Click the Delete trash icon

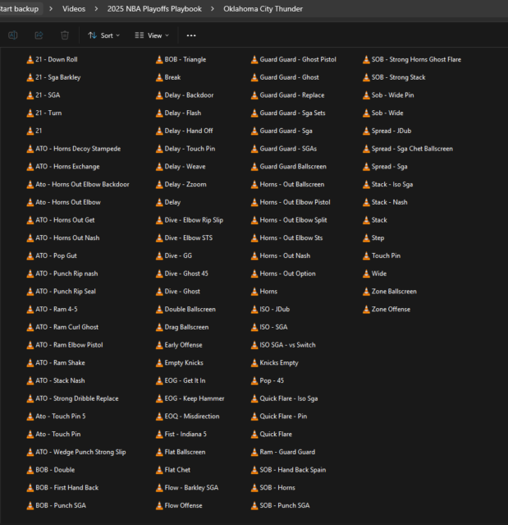pos(65,35)
